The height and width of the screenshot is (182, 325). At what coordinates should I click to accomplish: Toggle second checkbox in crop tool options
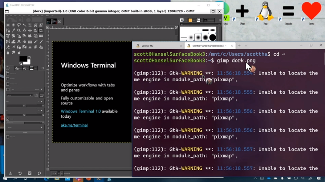8,79
